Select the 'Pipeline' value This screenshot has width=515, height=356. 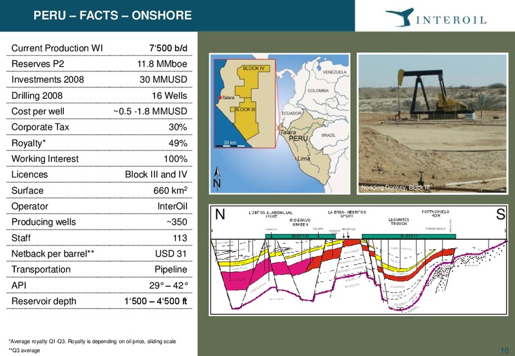coord(171,270)
